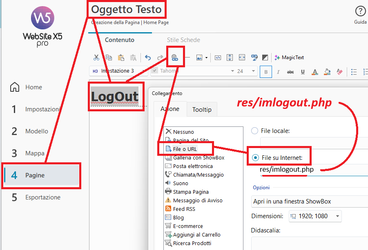Open the Guida help icon
This screenshot has height=250, width=368.
[360, 12]
